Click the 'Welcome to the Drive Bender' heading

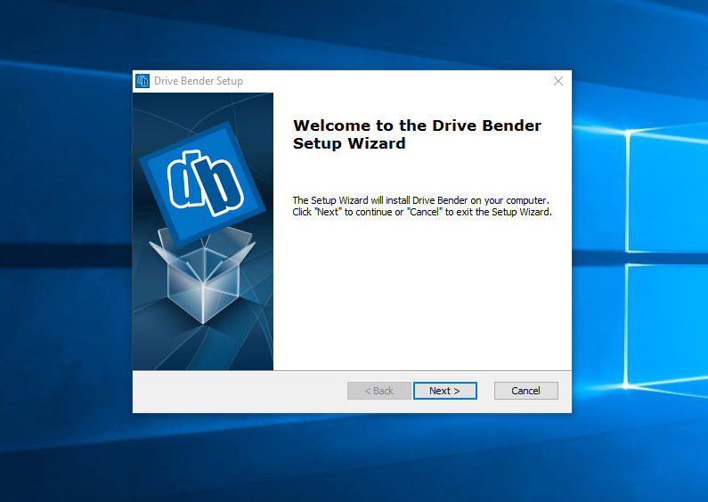(417, 134)
